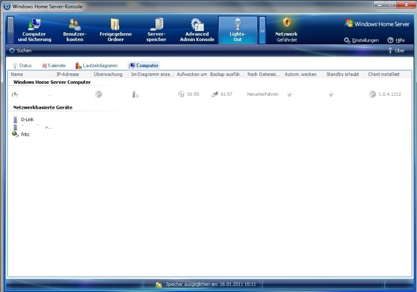Click backup icon beside 01:57
The width and height of the screenshot is (417, 292).
[x=215, y=94]
